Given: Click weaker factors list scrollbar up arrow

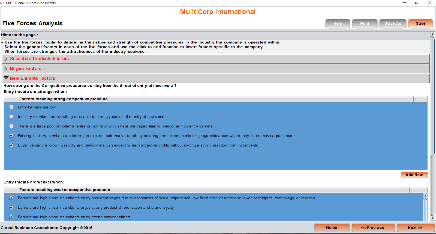Looking at the screenshot, I should 425,196.
